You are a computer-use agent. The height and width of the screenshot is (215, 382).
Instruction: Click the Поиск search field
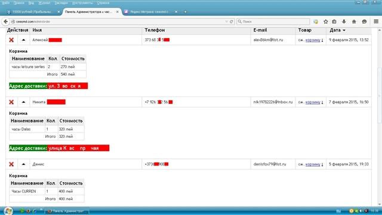[273, 21]
